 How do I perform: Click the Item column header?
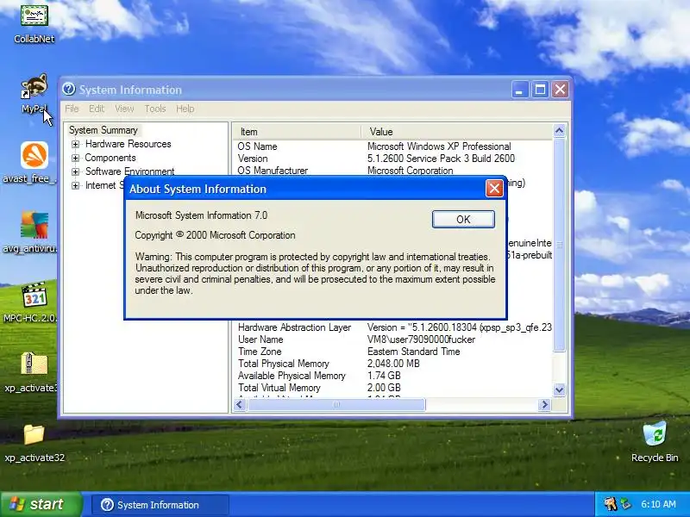297,132
